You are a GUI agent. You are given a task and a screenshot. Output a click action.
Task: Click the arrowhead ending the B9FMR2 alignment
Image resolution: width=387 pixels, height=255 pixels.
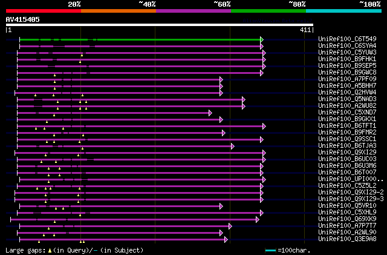pyautogui.click(x=224, y=133)
